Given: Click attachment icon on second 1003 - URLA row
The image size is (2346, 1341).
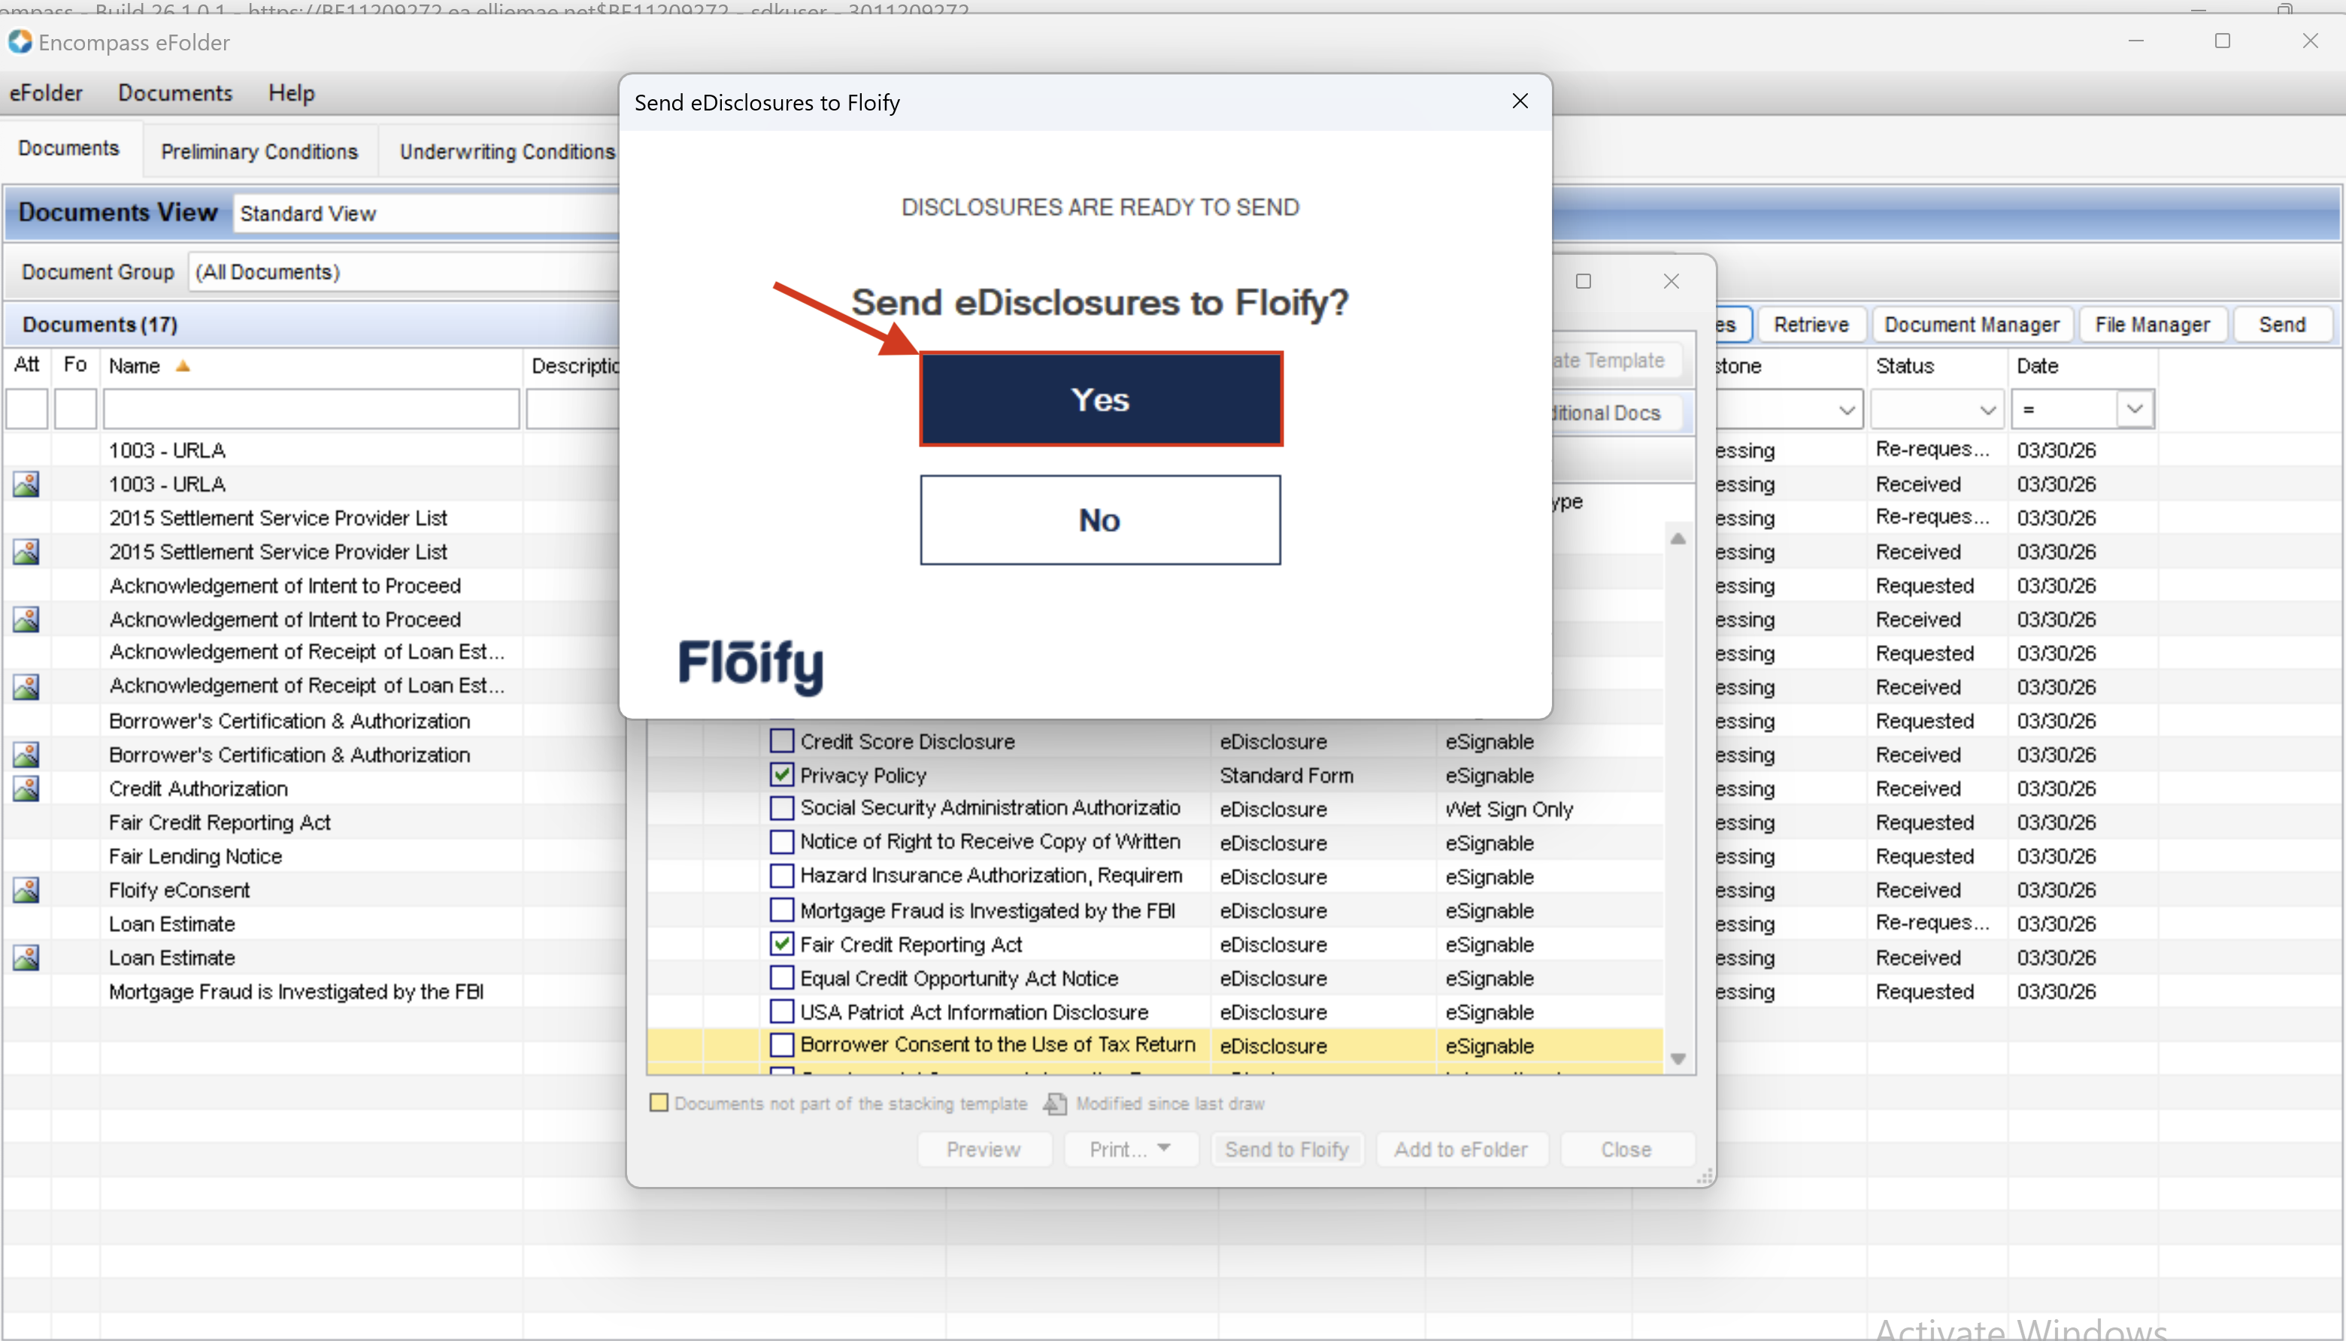Looking at the screenshot, I should pyautogui.click(x=26, y=483).
